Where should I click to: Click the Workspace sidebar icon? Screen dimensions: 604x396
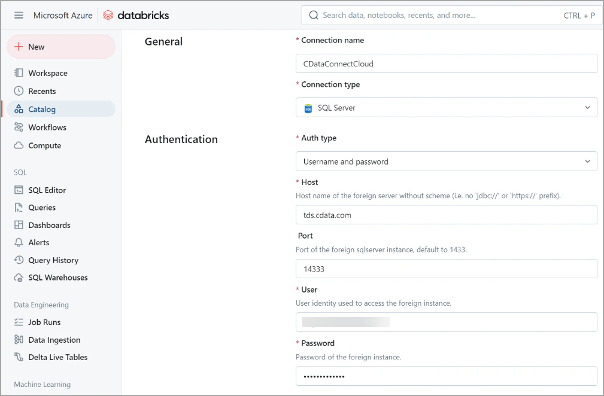(x=19, y=73)
